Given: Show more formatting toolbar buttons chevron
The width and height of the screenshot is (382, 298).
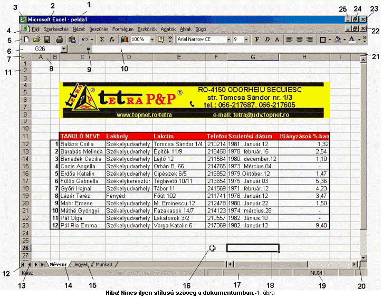Looking at the screenshot, I should 365,39.
